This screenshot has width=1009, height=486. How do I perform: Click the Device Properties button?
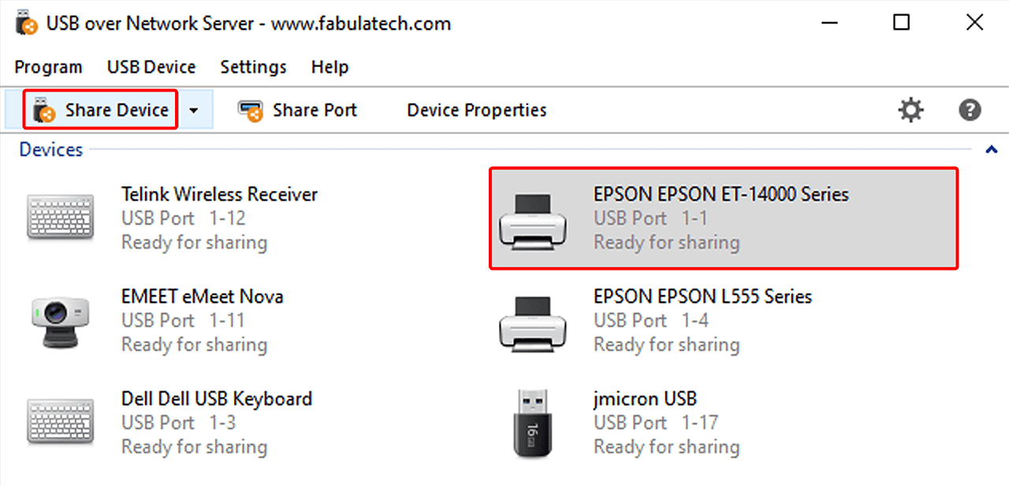click(x=476, y=110)
